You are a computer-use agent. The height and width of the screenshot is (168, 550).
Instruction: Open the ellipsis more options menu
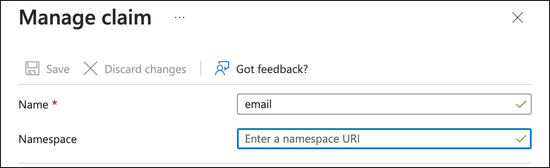180,18
